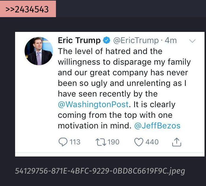Click the blue verified checkmark badge
Screen dimensions: 206x186
click(x=107, y=40)
